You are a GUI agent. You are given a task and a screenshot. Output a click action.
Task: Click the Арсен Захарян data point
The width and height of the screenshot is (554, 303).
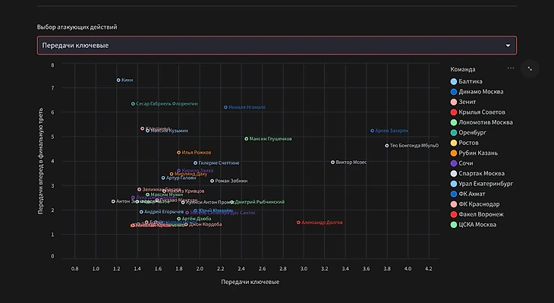pyautogui.click(x=372, y=131)
